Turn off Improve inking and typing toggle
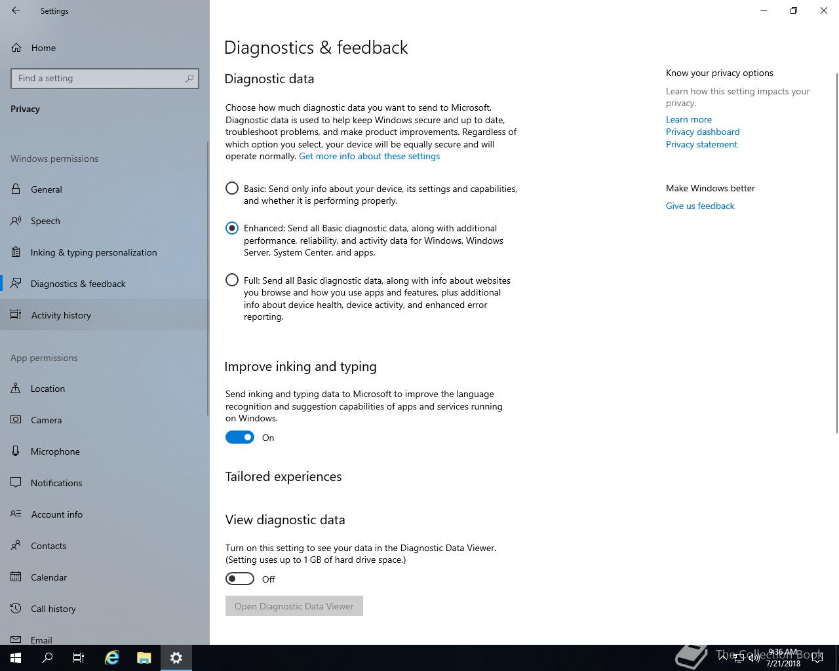The height and width of the screenshot is (671, 839). 240,438
